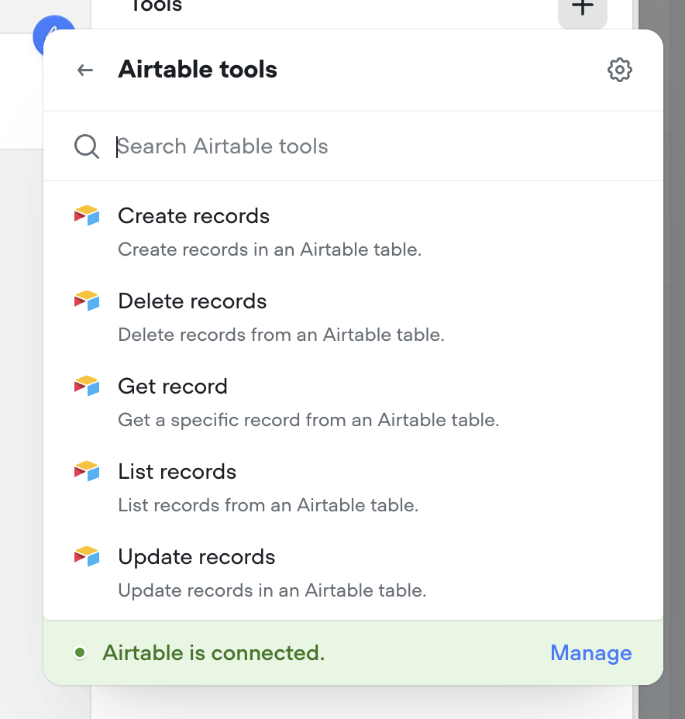Click the Airtable icon beside Create records
The image size is (685, 719).
(x=87, y=215)
